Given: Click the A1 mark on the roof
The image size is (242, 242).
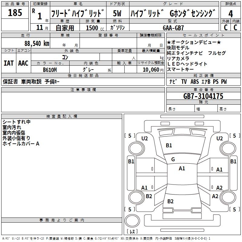Looking at the screenshot, I should pos(182,168).
